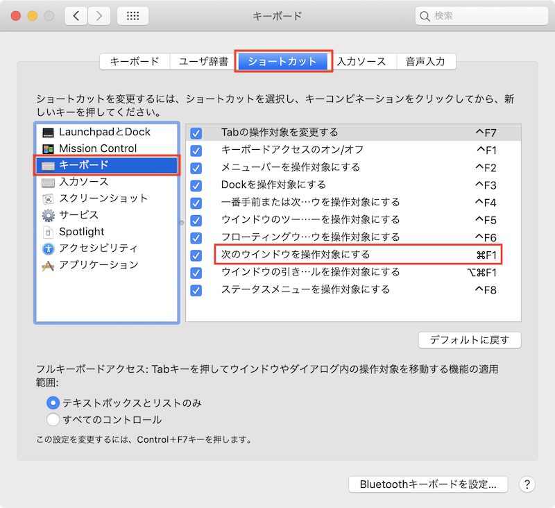Click the ^F8 key combination
The width and height of the screenshot is (555, 508).
pyautogui.click(x=486, y=290)
